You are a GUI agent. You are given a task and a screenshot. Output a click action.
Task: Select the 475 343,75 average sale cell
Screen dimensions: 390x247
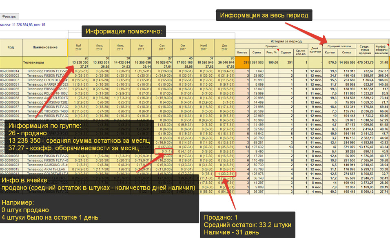click(365, 62)
